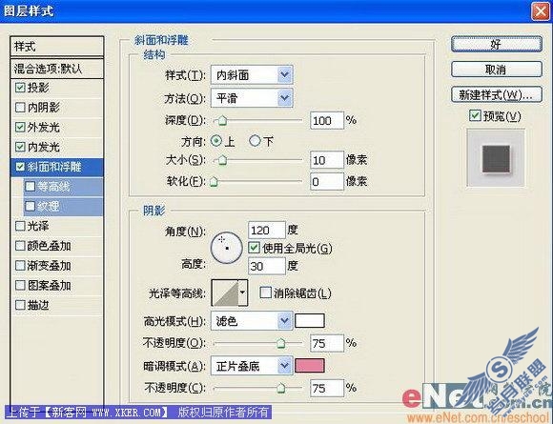Open the 方法 平滑 dropdown
This screenshot has width=553, height=424.
252,97
